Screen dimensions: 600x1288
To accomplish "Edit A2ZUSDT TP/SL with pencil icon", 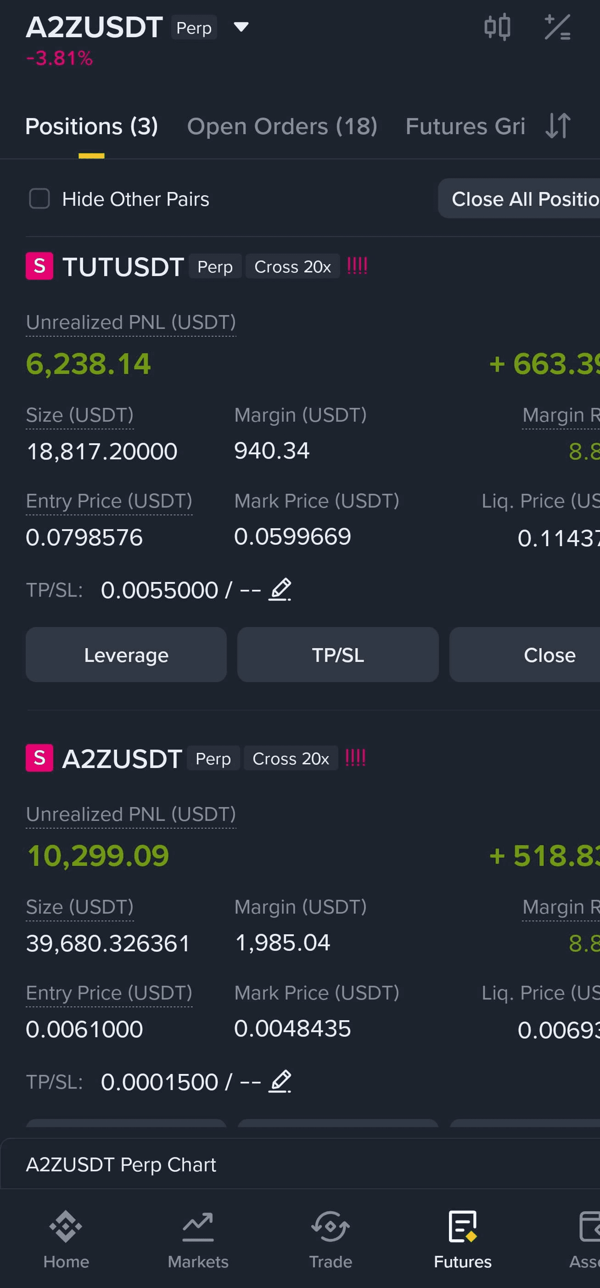I will (280, 1082).
